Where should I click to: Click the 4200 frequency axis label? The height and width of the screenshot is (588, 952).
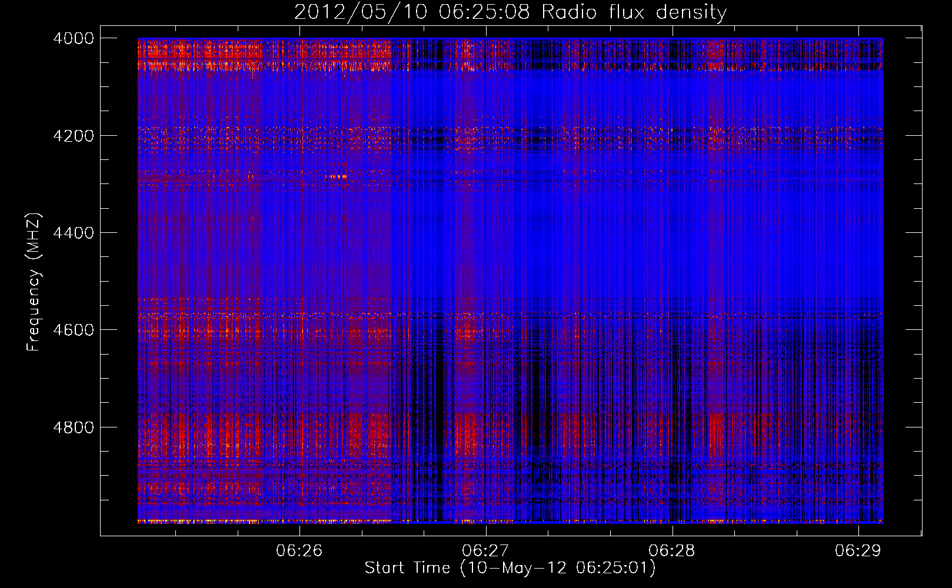coord(74,136)
